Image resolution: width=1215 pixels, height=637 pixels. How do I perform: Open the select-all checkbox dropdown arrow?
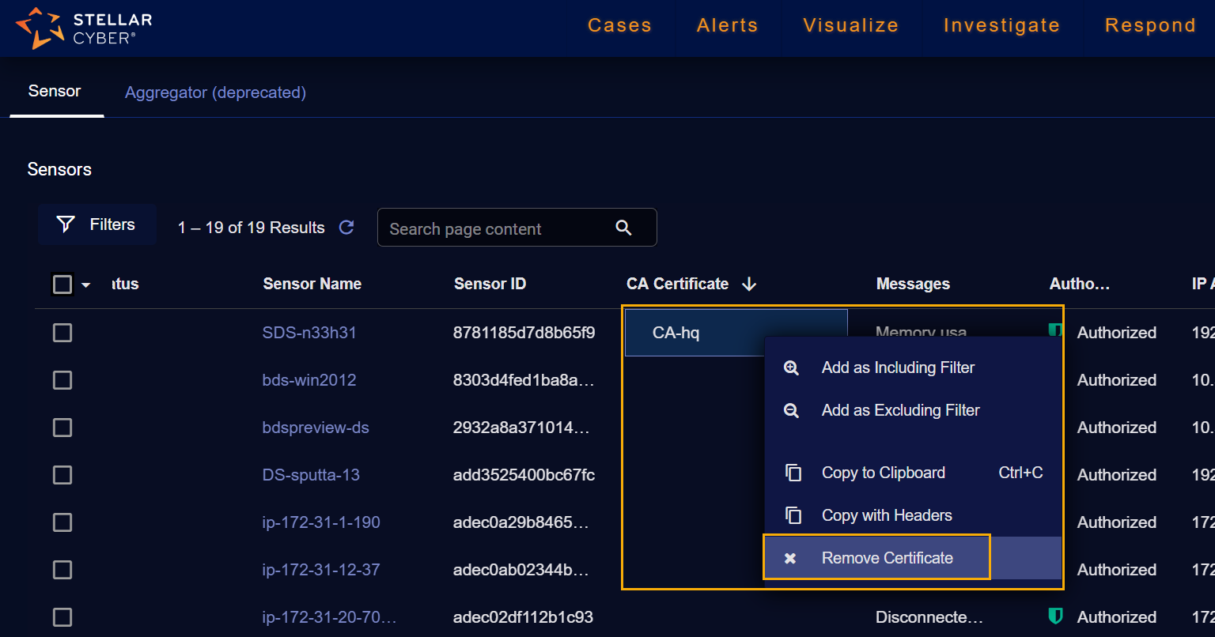click(86, 285)
